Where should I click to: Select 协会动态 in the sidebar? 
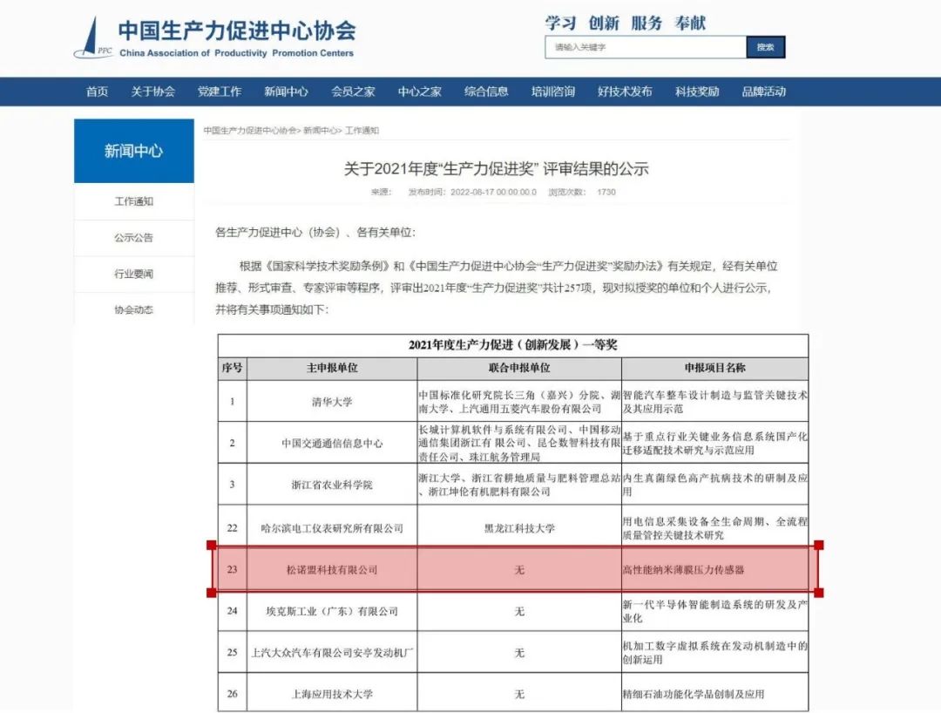pyautogui.click(x=134, y=309)
